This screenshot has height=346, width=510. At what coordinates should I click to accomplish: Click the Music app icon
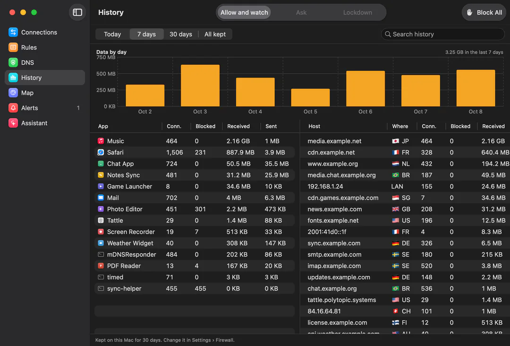(101, 141)
